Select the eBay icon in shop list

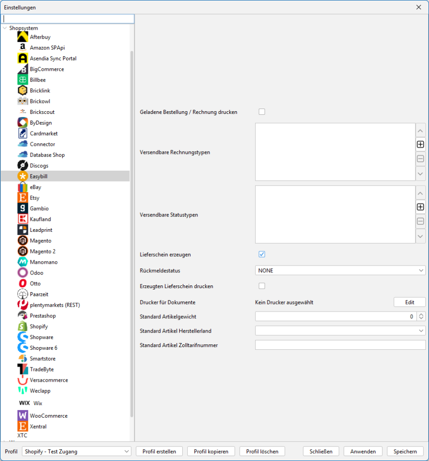[23, 187]
